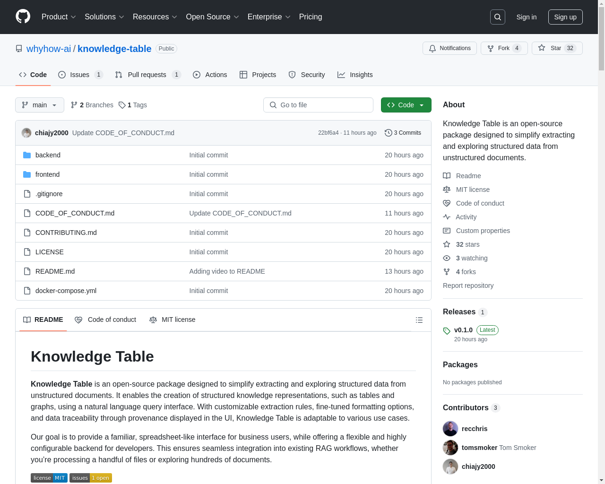The width and height of the screenshot is (605, 484).
Task: Switch to Code of conduct README tab
Action: click(105, 320)
